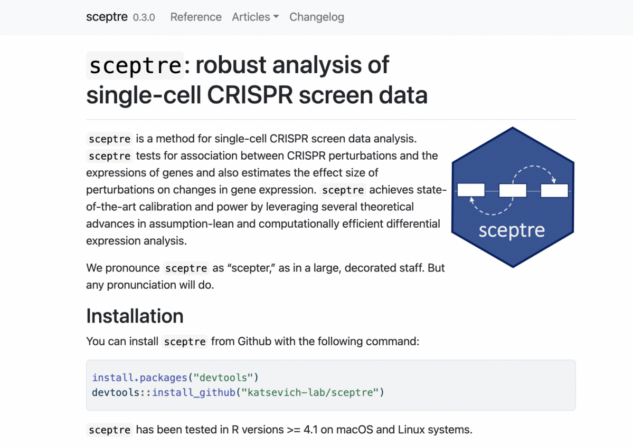Open the Reference page
This screenshot has width=633, height=447.
pyautogui.click(x=196, y=17)
